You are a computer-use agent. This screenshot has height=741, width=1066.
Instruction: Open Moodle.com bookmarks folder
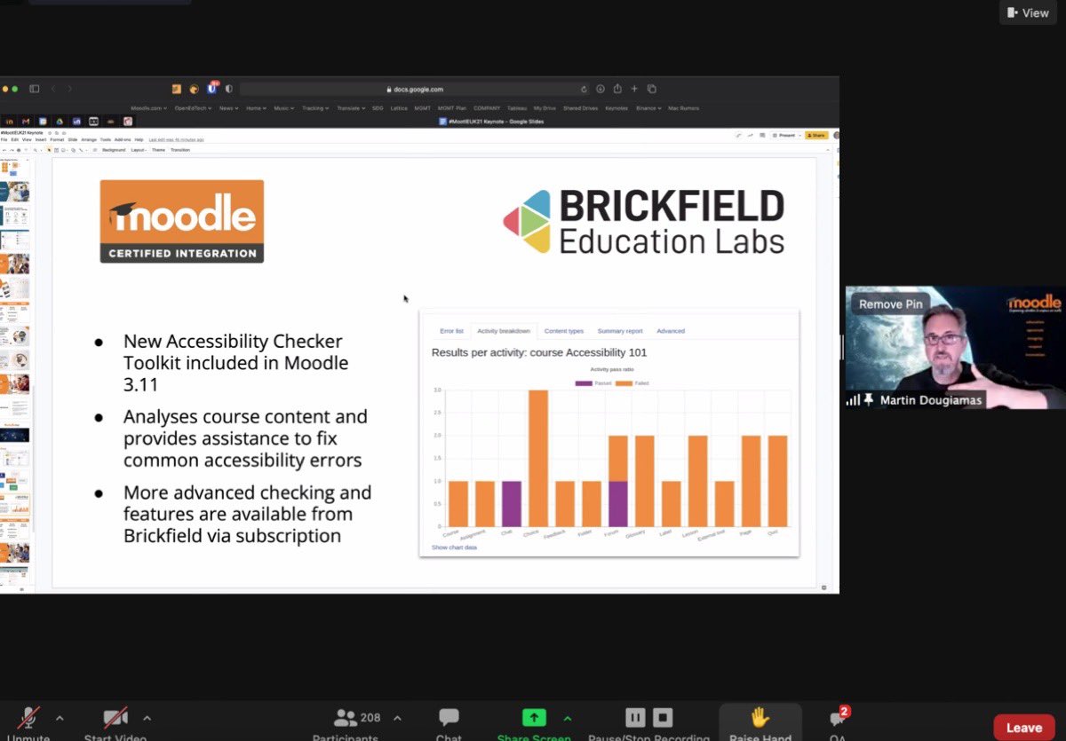point(148,108)
